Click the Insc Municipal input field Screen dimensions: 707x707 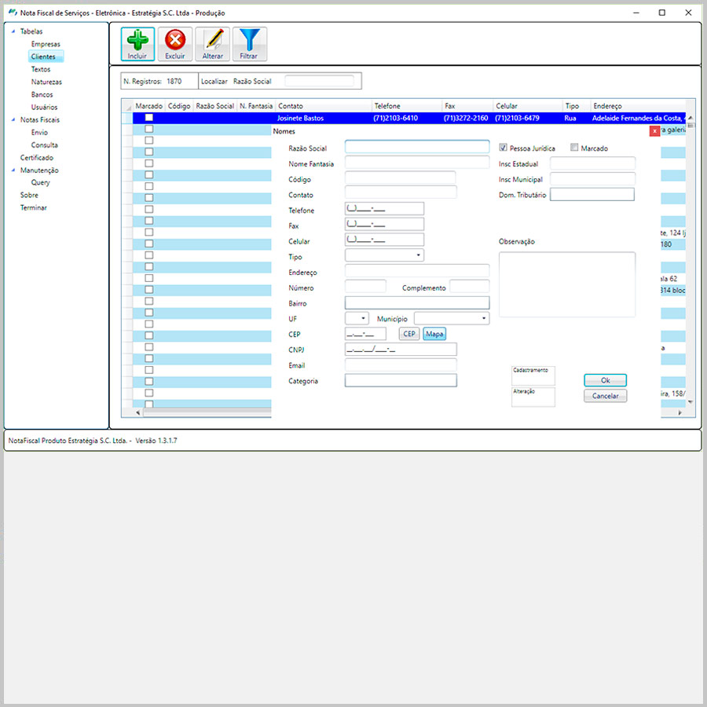click(592, 178)
